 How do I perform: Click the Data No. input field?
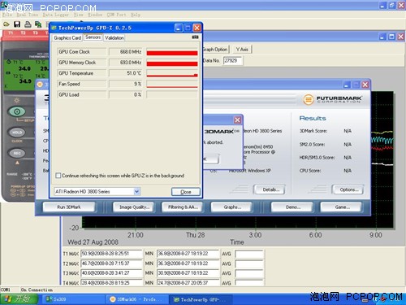tap(233, 60)
